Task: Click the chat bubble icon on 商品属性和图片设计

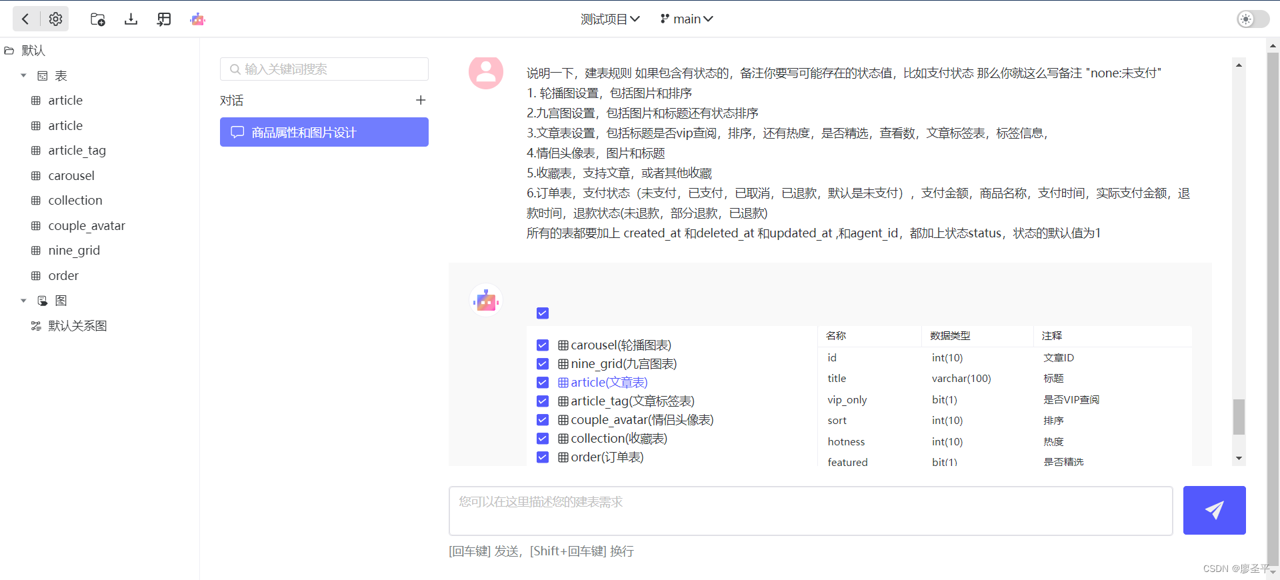Action: pos(237,132)
